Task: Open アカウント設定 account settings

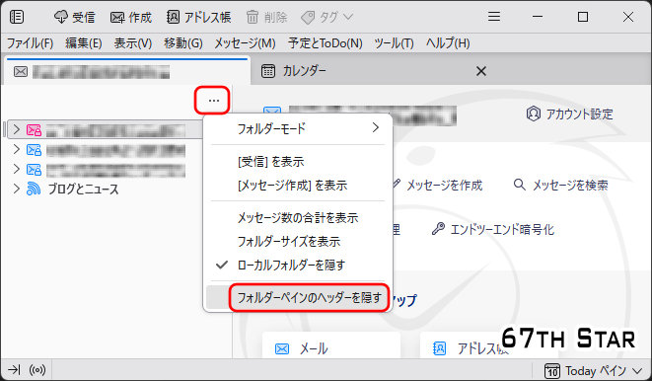Action: click(x=570, y=114)
